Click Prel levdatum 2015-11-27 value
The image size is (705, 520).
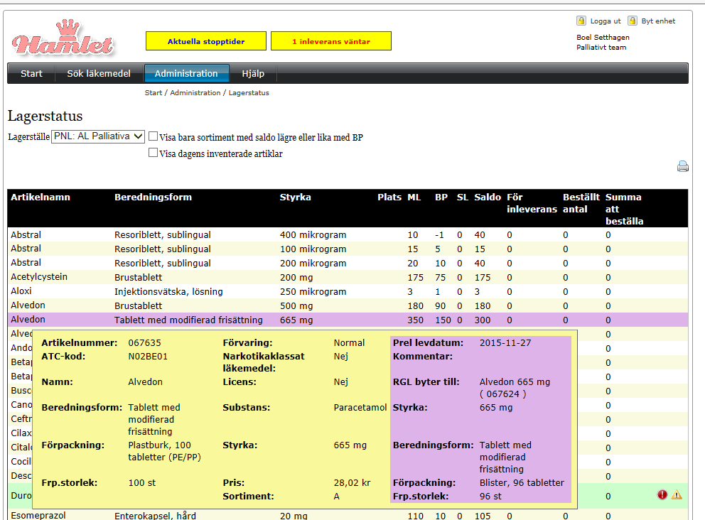[505, 342]
